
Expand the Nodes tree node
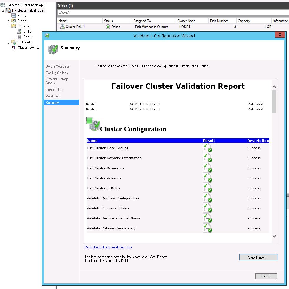pos(9,21)
